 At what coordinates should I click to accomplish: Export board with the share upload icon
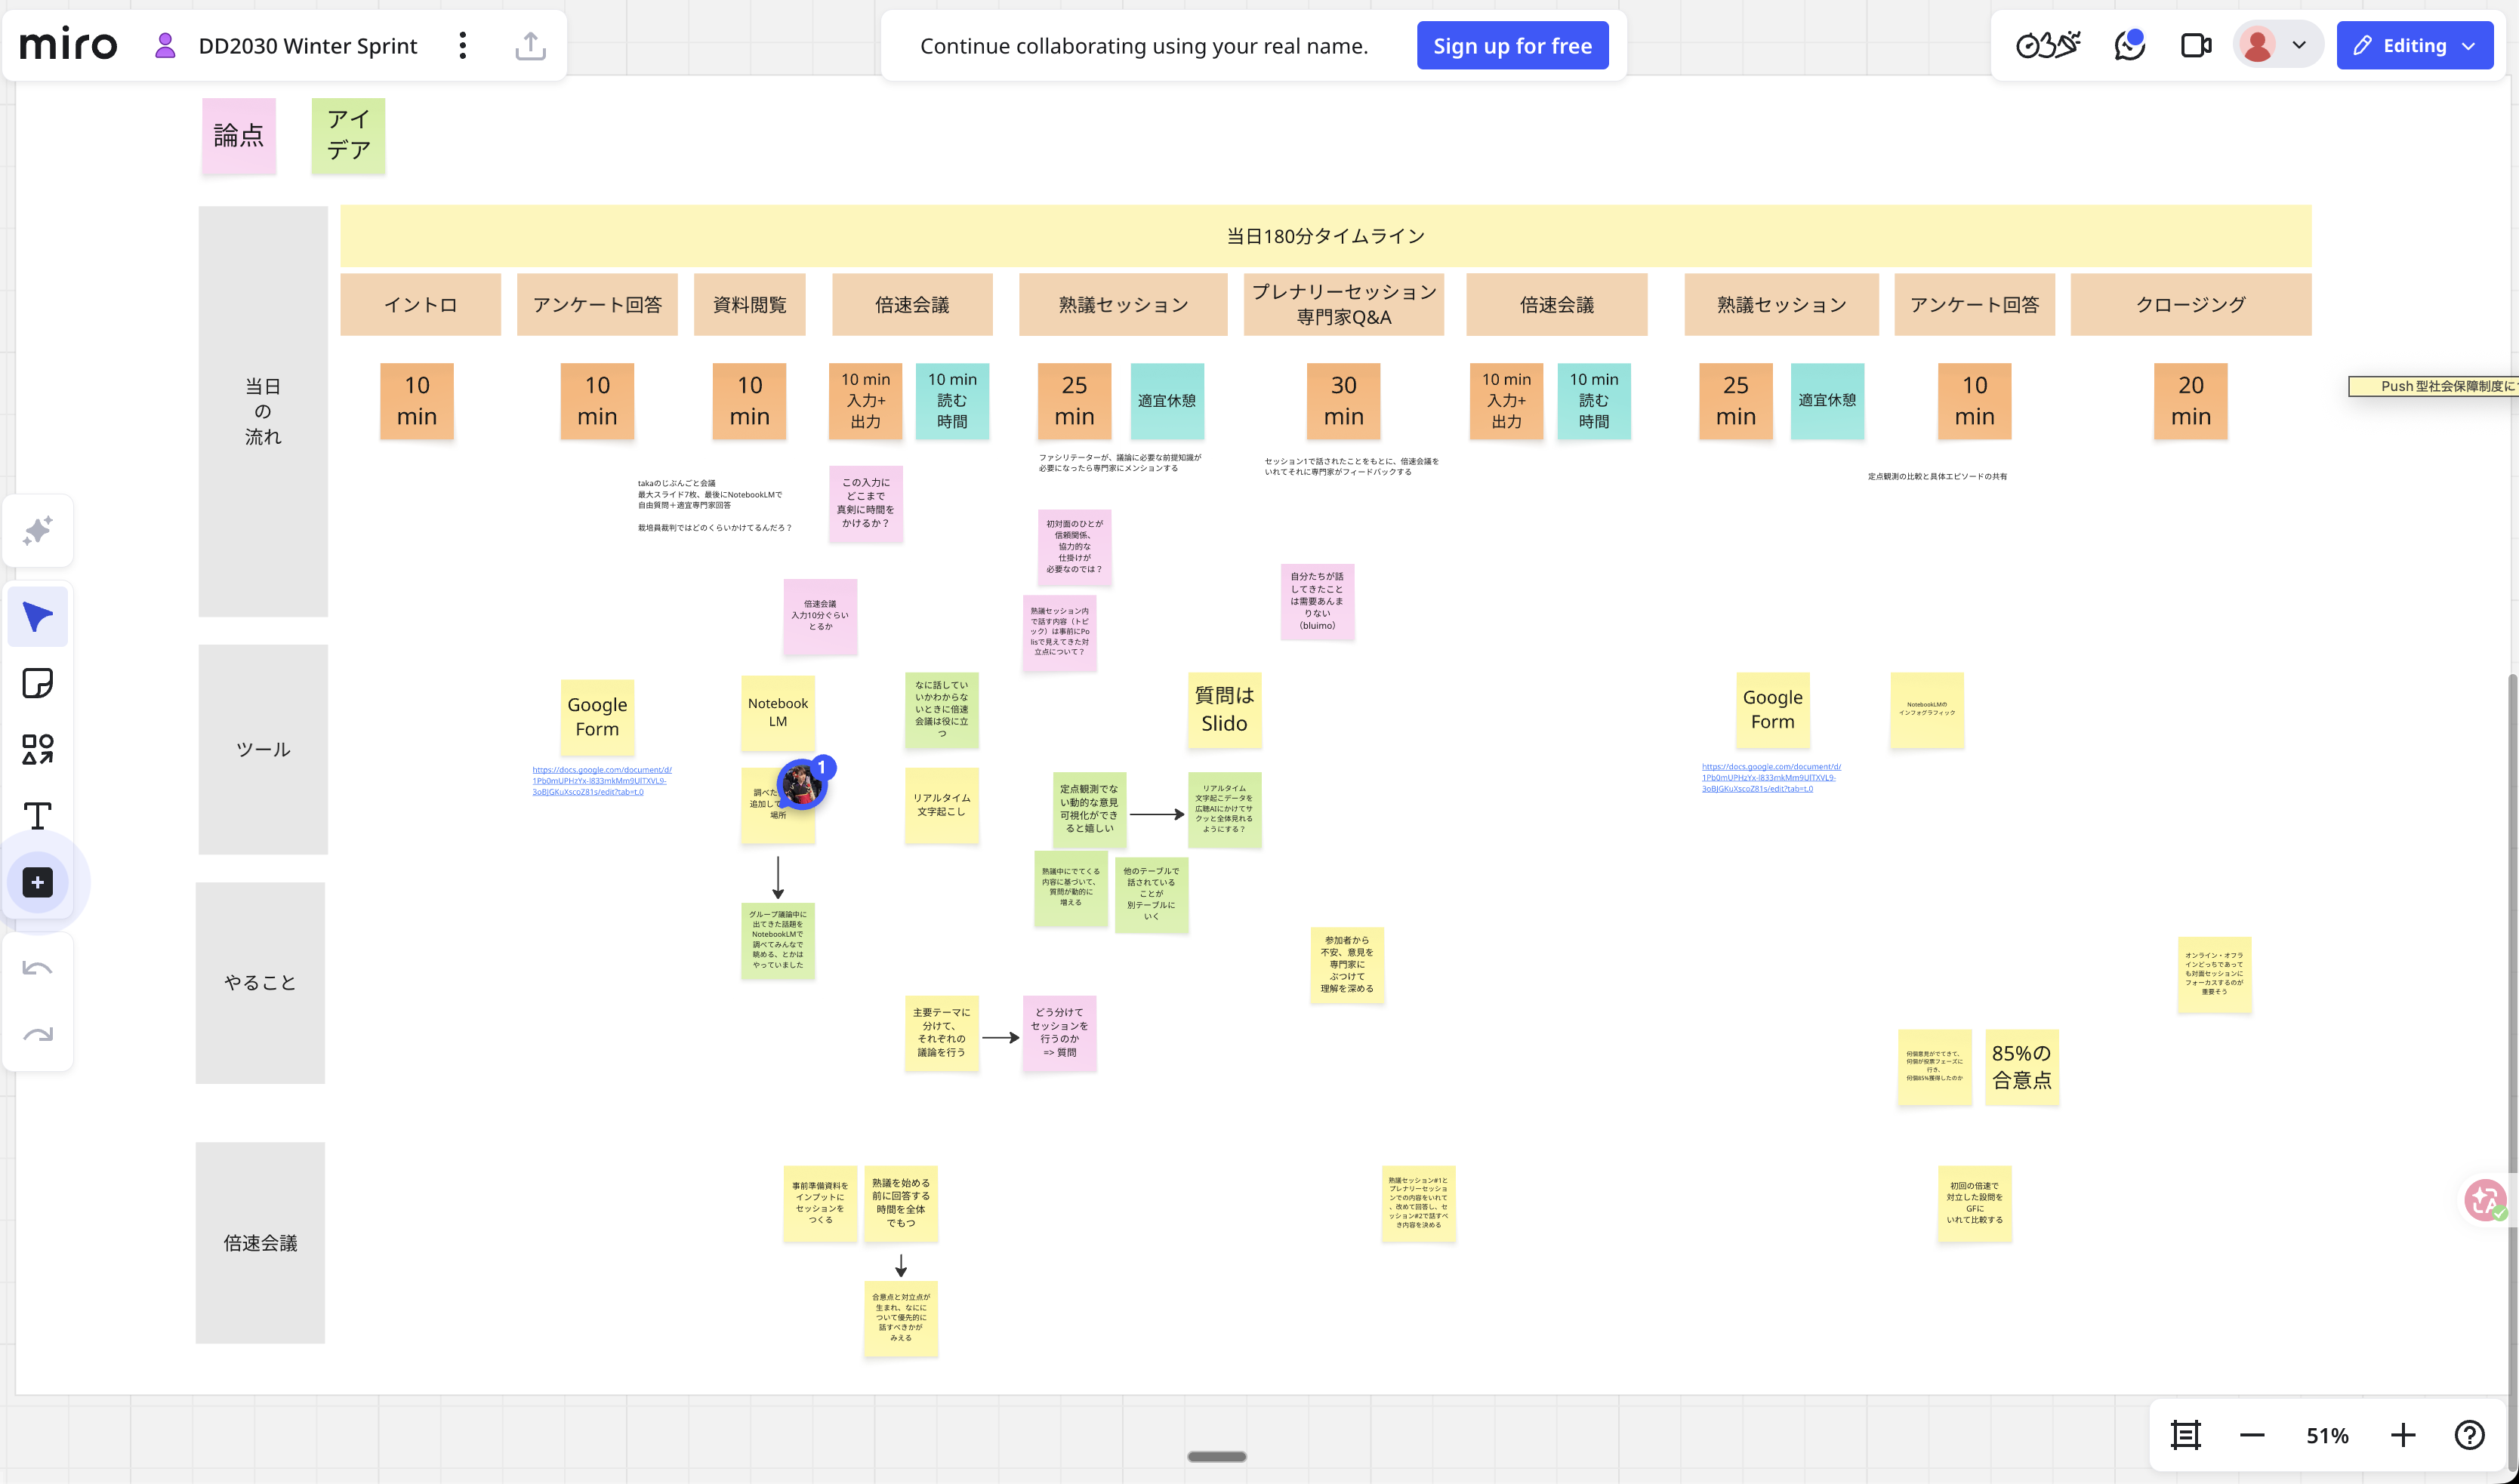coord(530,45)
